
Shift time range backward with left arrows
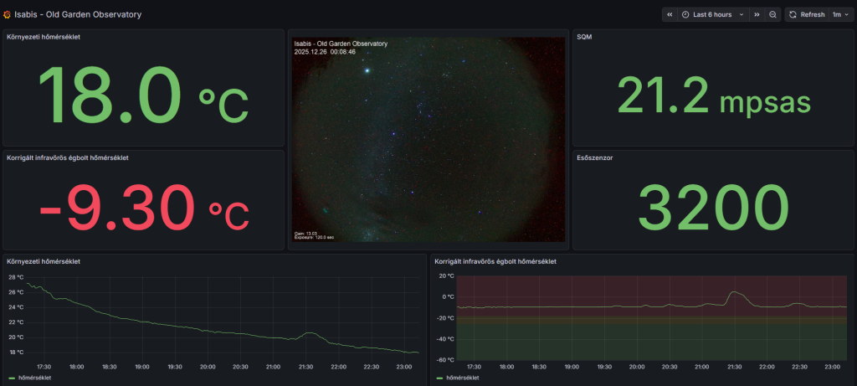670,15
